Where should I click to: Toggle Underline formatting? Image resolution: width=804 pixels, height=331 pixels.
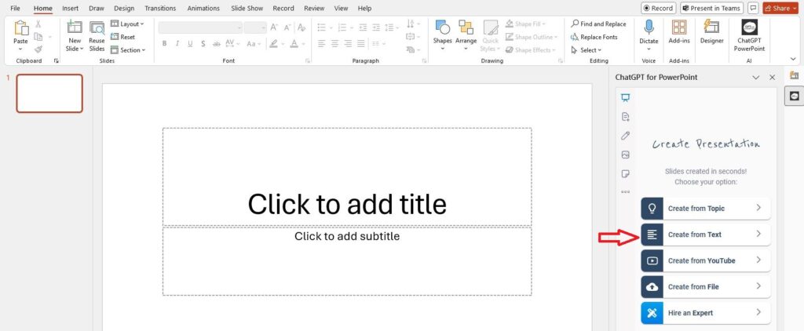(x=190, y=44)
